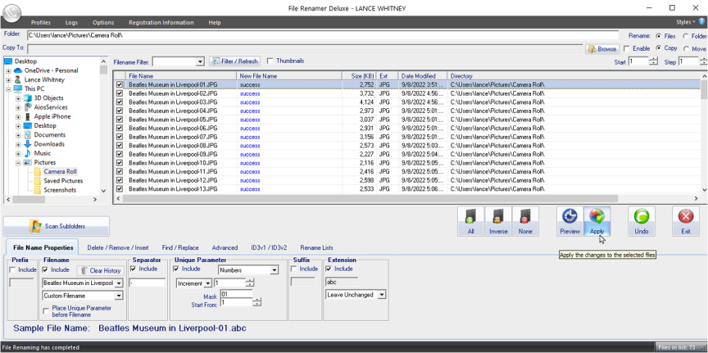The image size is (708, 353).
Task: Select Saved Pictures folder
Action: (x=63, y=181)
